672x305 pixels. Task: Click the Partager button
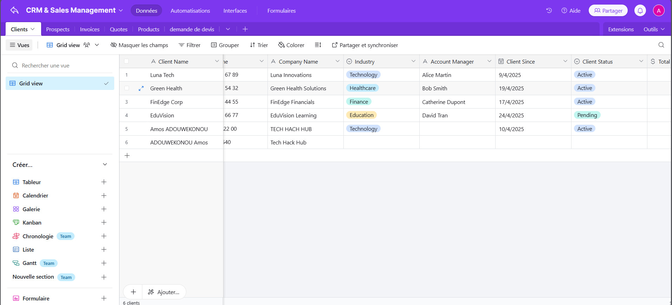608,11
